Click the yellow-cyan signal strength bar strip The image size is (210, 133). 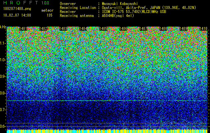pyautogui.click(x=107, y=131)
